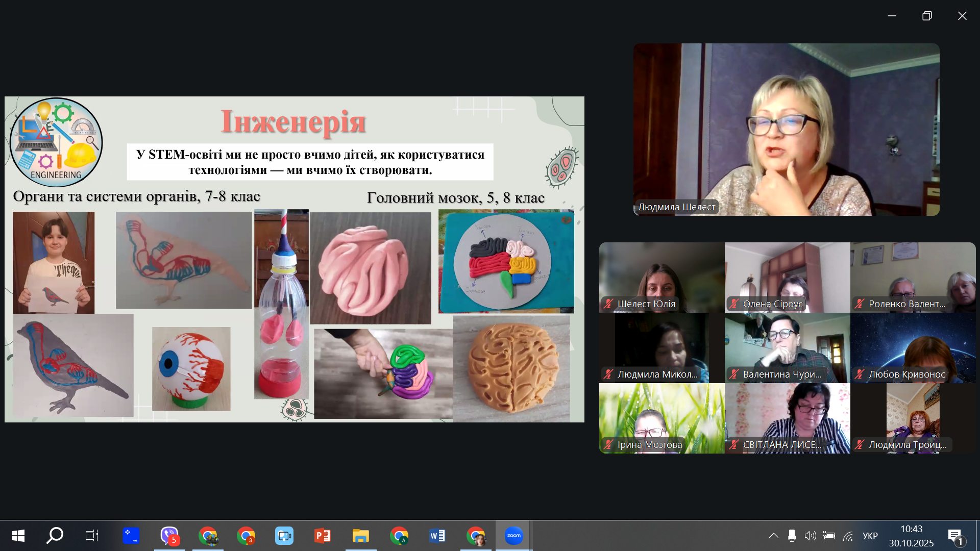Open Task View from the taskbar
Viewport: 980px width, 551px height.
click(92, 536)
